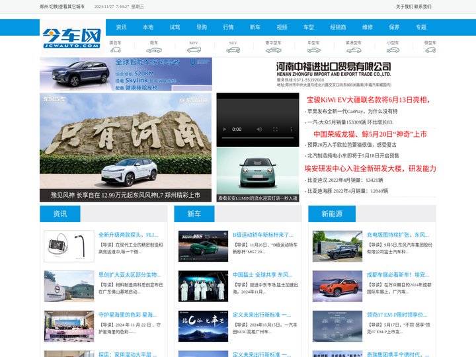
Task: Open article 预算20万入手欧拉芭蕾猫
Action: 352,145
